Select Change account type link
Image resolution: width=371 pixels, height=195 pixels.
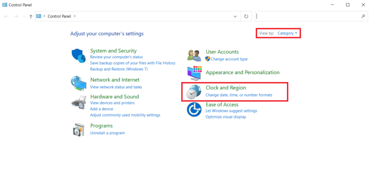click(229, 59)
